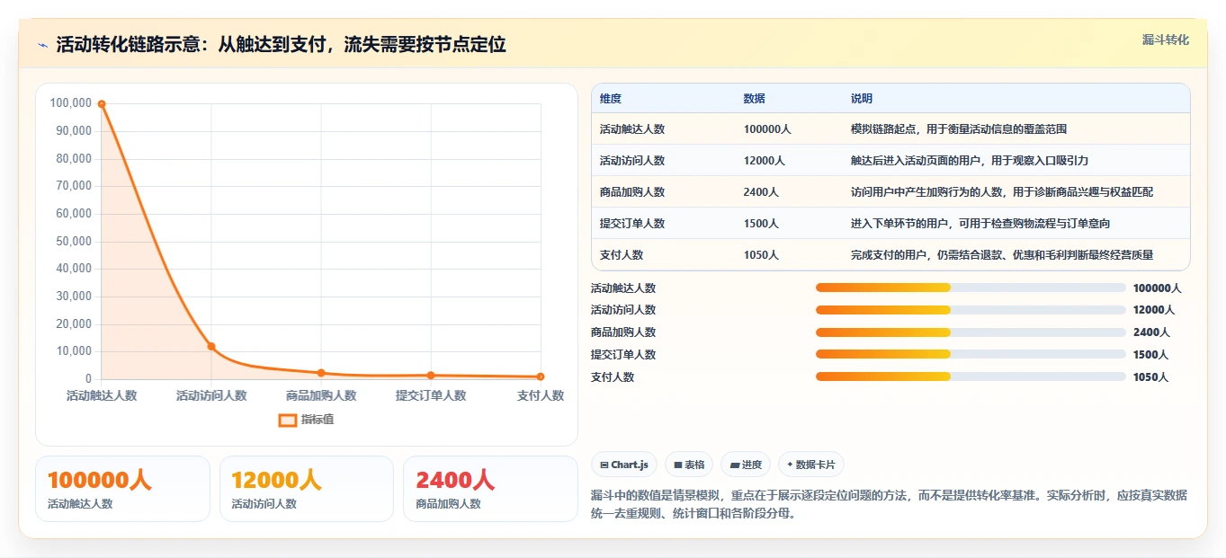Click the table description starting 完成支付的用户
Image resolution: width=1226 pixels, height=558 pixels.
pos(1002,255)
